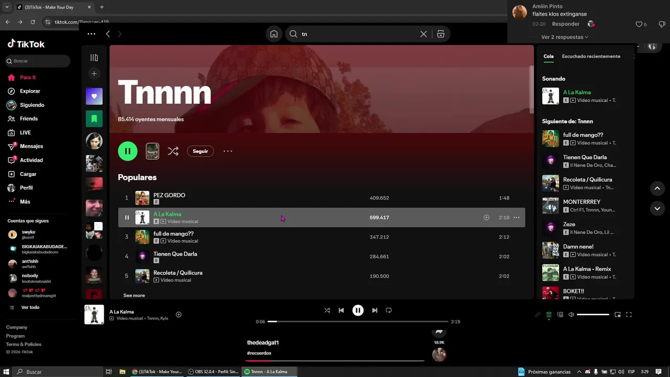Open Liked Songs purple heart tile

point(94,96)
